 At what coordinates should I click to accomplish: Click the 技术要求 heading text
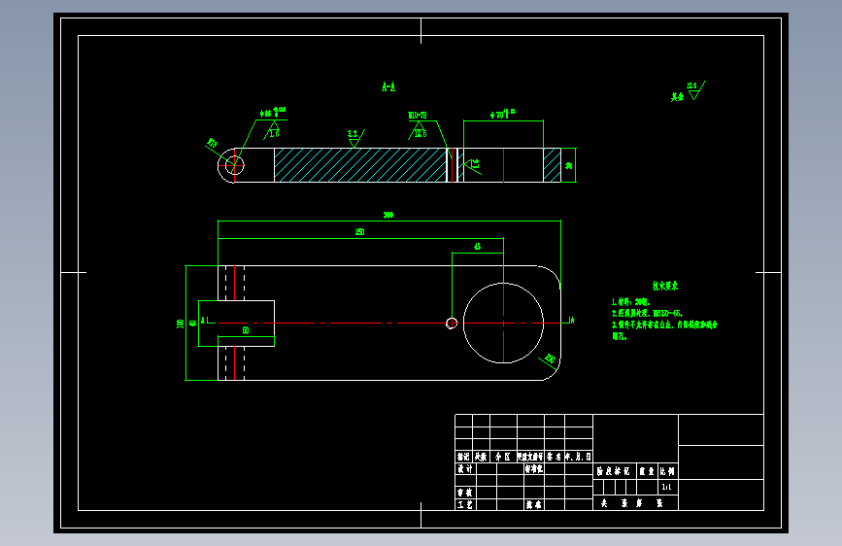pyautogui.click(x=665, y=286)
